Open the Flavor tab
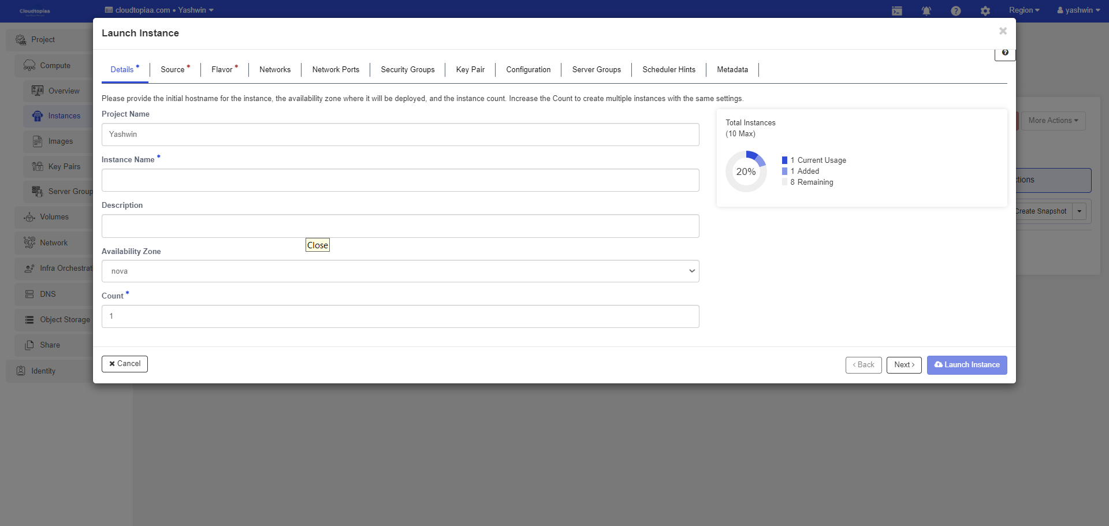1109x526 pixels. (222, 70)
